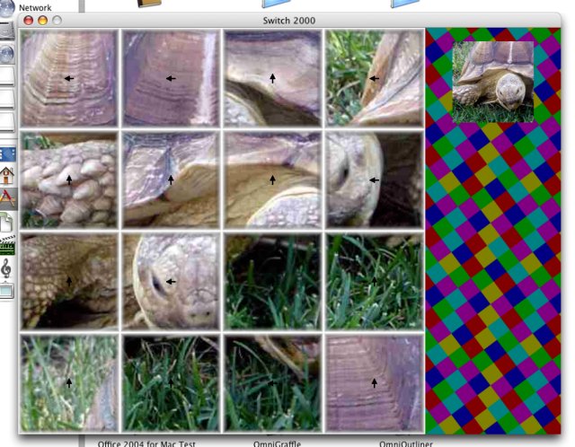Open Network globe icon in Finder sidebar
This screenshot has height=447, width=575.
click(6, 8)
